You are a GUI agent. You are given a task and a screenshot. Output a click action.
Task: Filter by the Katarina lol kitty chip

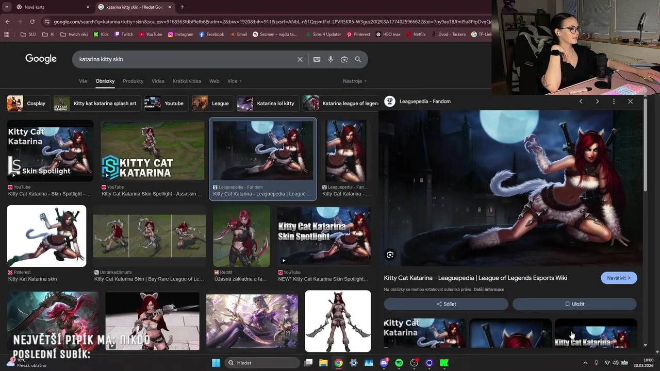coord(268,104)
